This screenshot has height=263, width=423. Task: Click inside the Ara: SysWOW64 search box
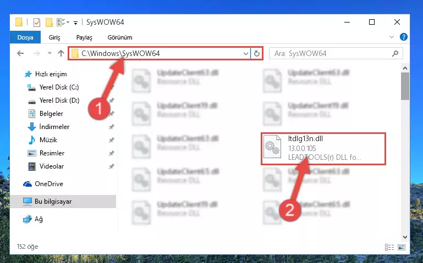pyautogui.click(x=332, y=54)
